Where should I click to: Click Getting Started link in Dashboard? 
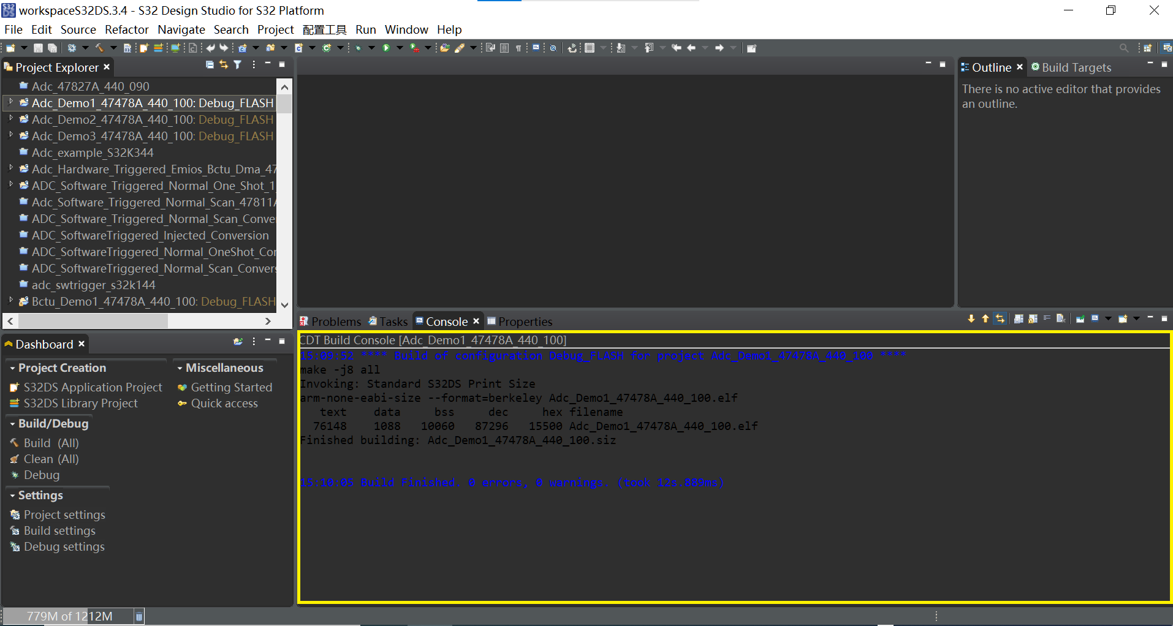[231, 388]
